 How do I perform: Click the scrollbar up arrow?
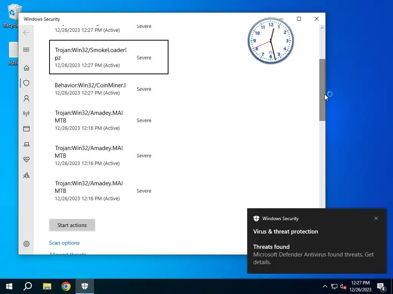pos(322,28)
